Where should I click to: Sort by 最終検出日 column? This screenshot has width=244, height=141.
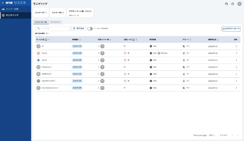click(x=218, y=40)
